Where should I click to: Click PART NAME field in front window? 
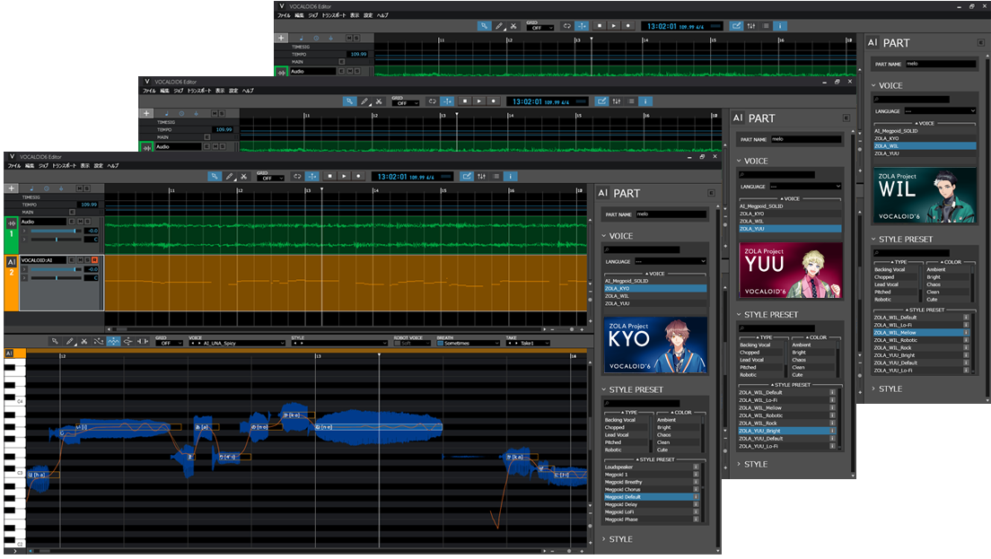click(x=671, y=214)
